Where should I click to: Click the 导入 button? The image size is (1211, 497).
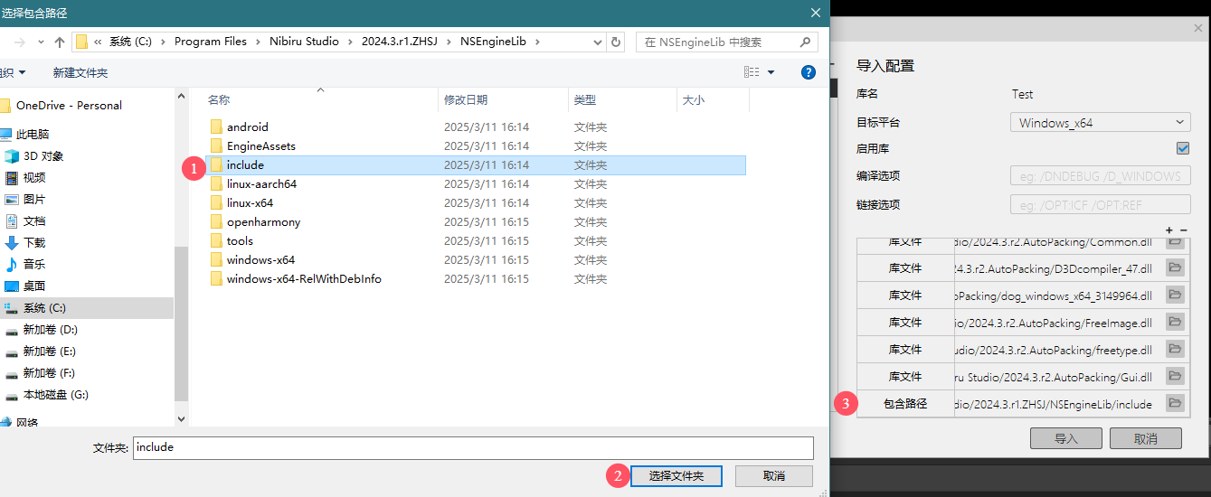coord(1066,438)
